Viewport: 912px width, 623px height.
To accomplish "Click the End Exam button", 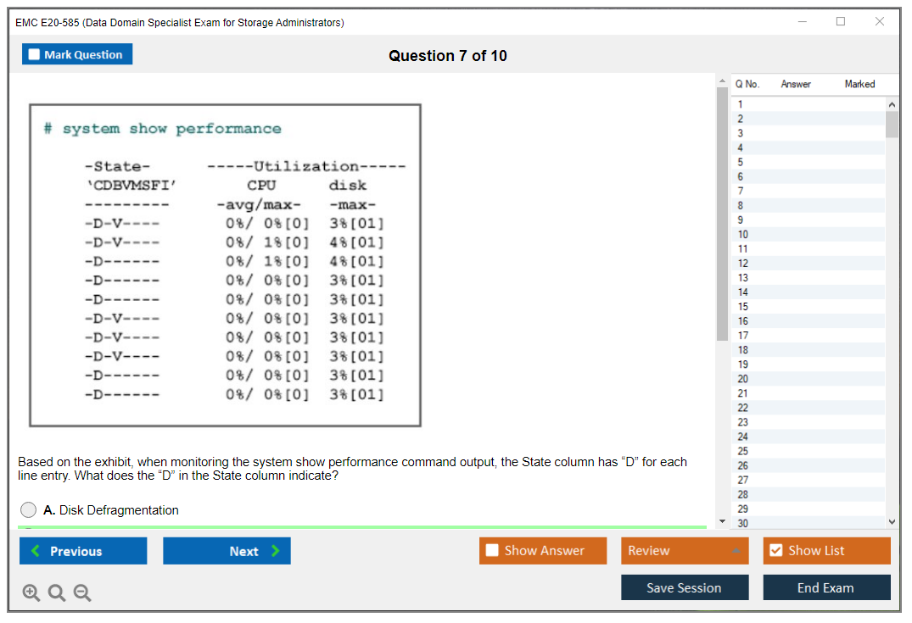I will click(x=826, y=587).
